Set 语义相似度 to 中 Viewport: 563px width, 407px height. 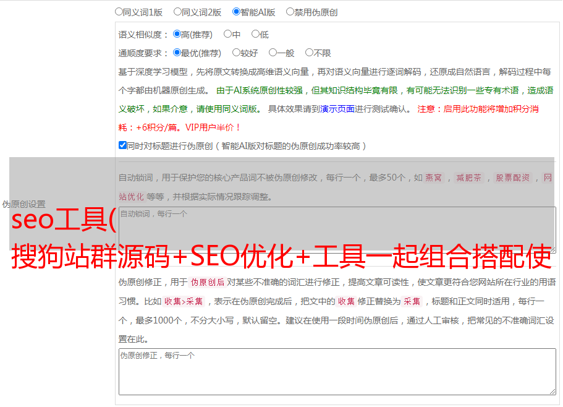[x=227, y=34]
